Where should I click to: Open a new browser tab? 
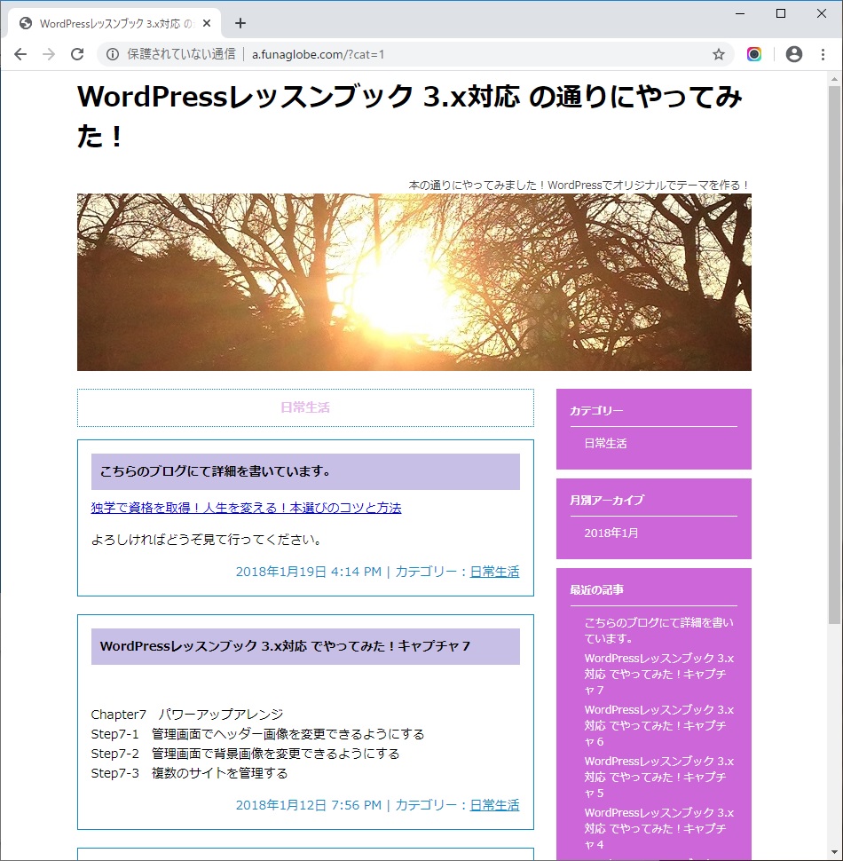[x=240, y=23]
